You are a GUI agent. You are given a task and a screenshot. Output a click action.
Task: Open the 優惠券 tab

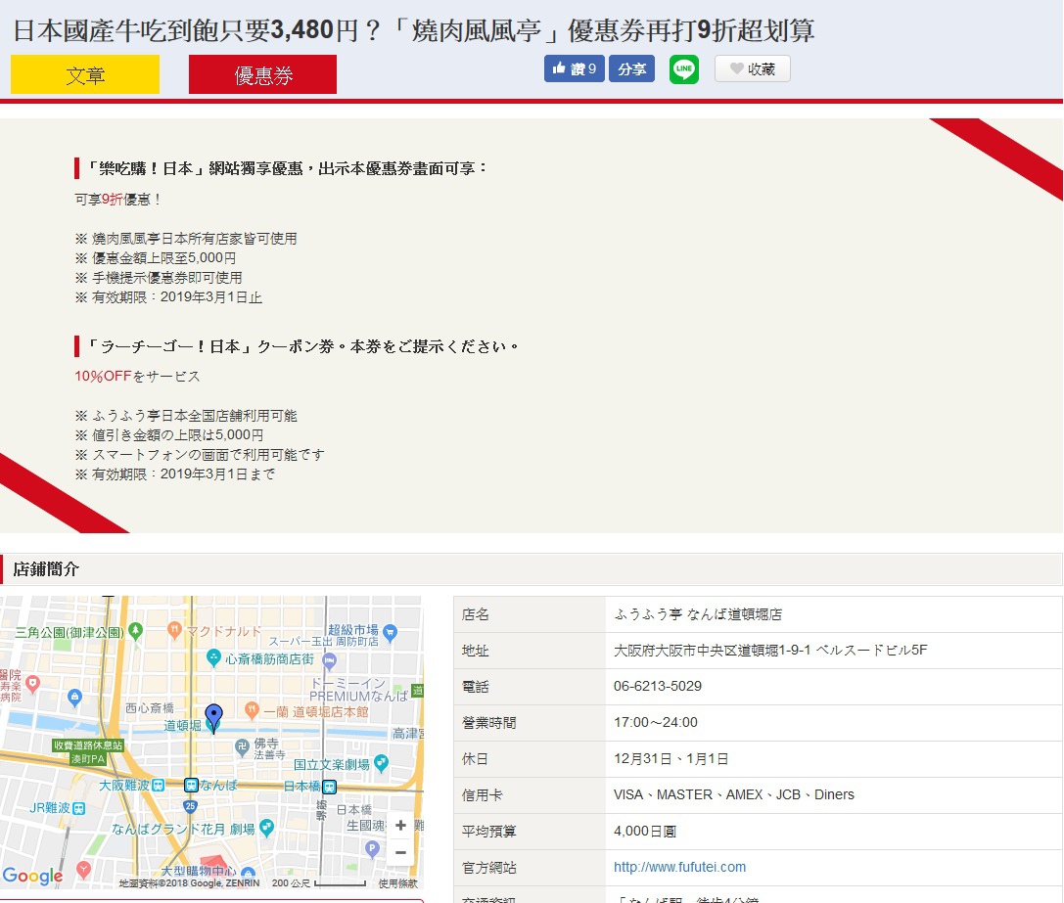click(262, 74)
